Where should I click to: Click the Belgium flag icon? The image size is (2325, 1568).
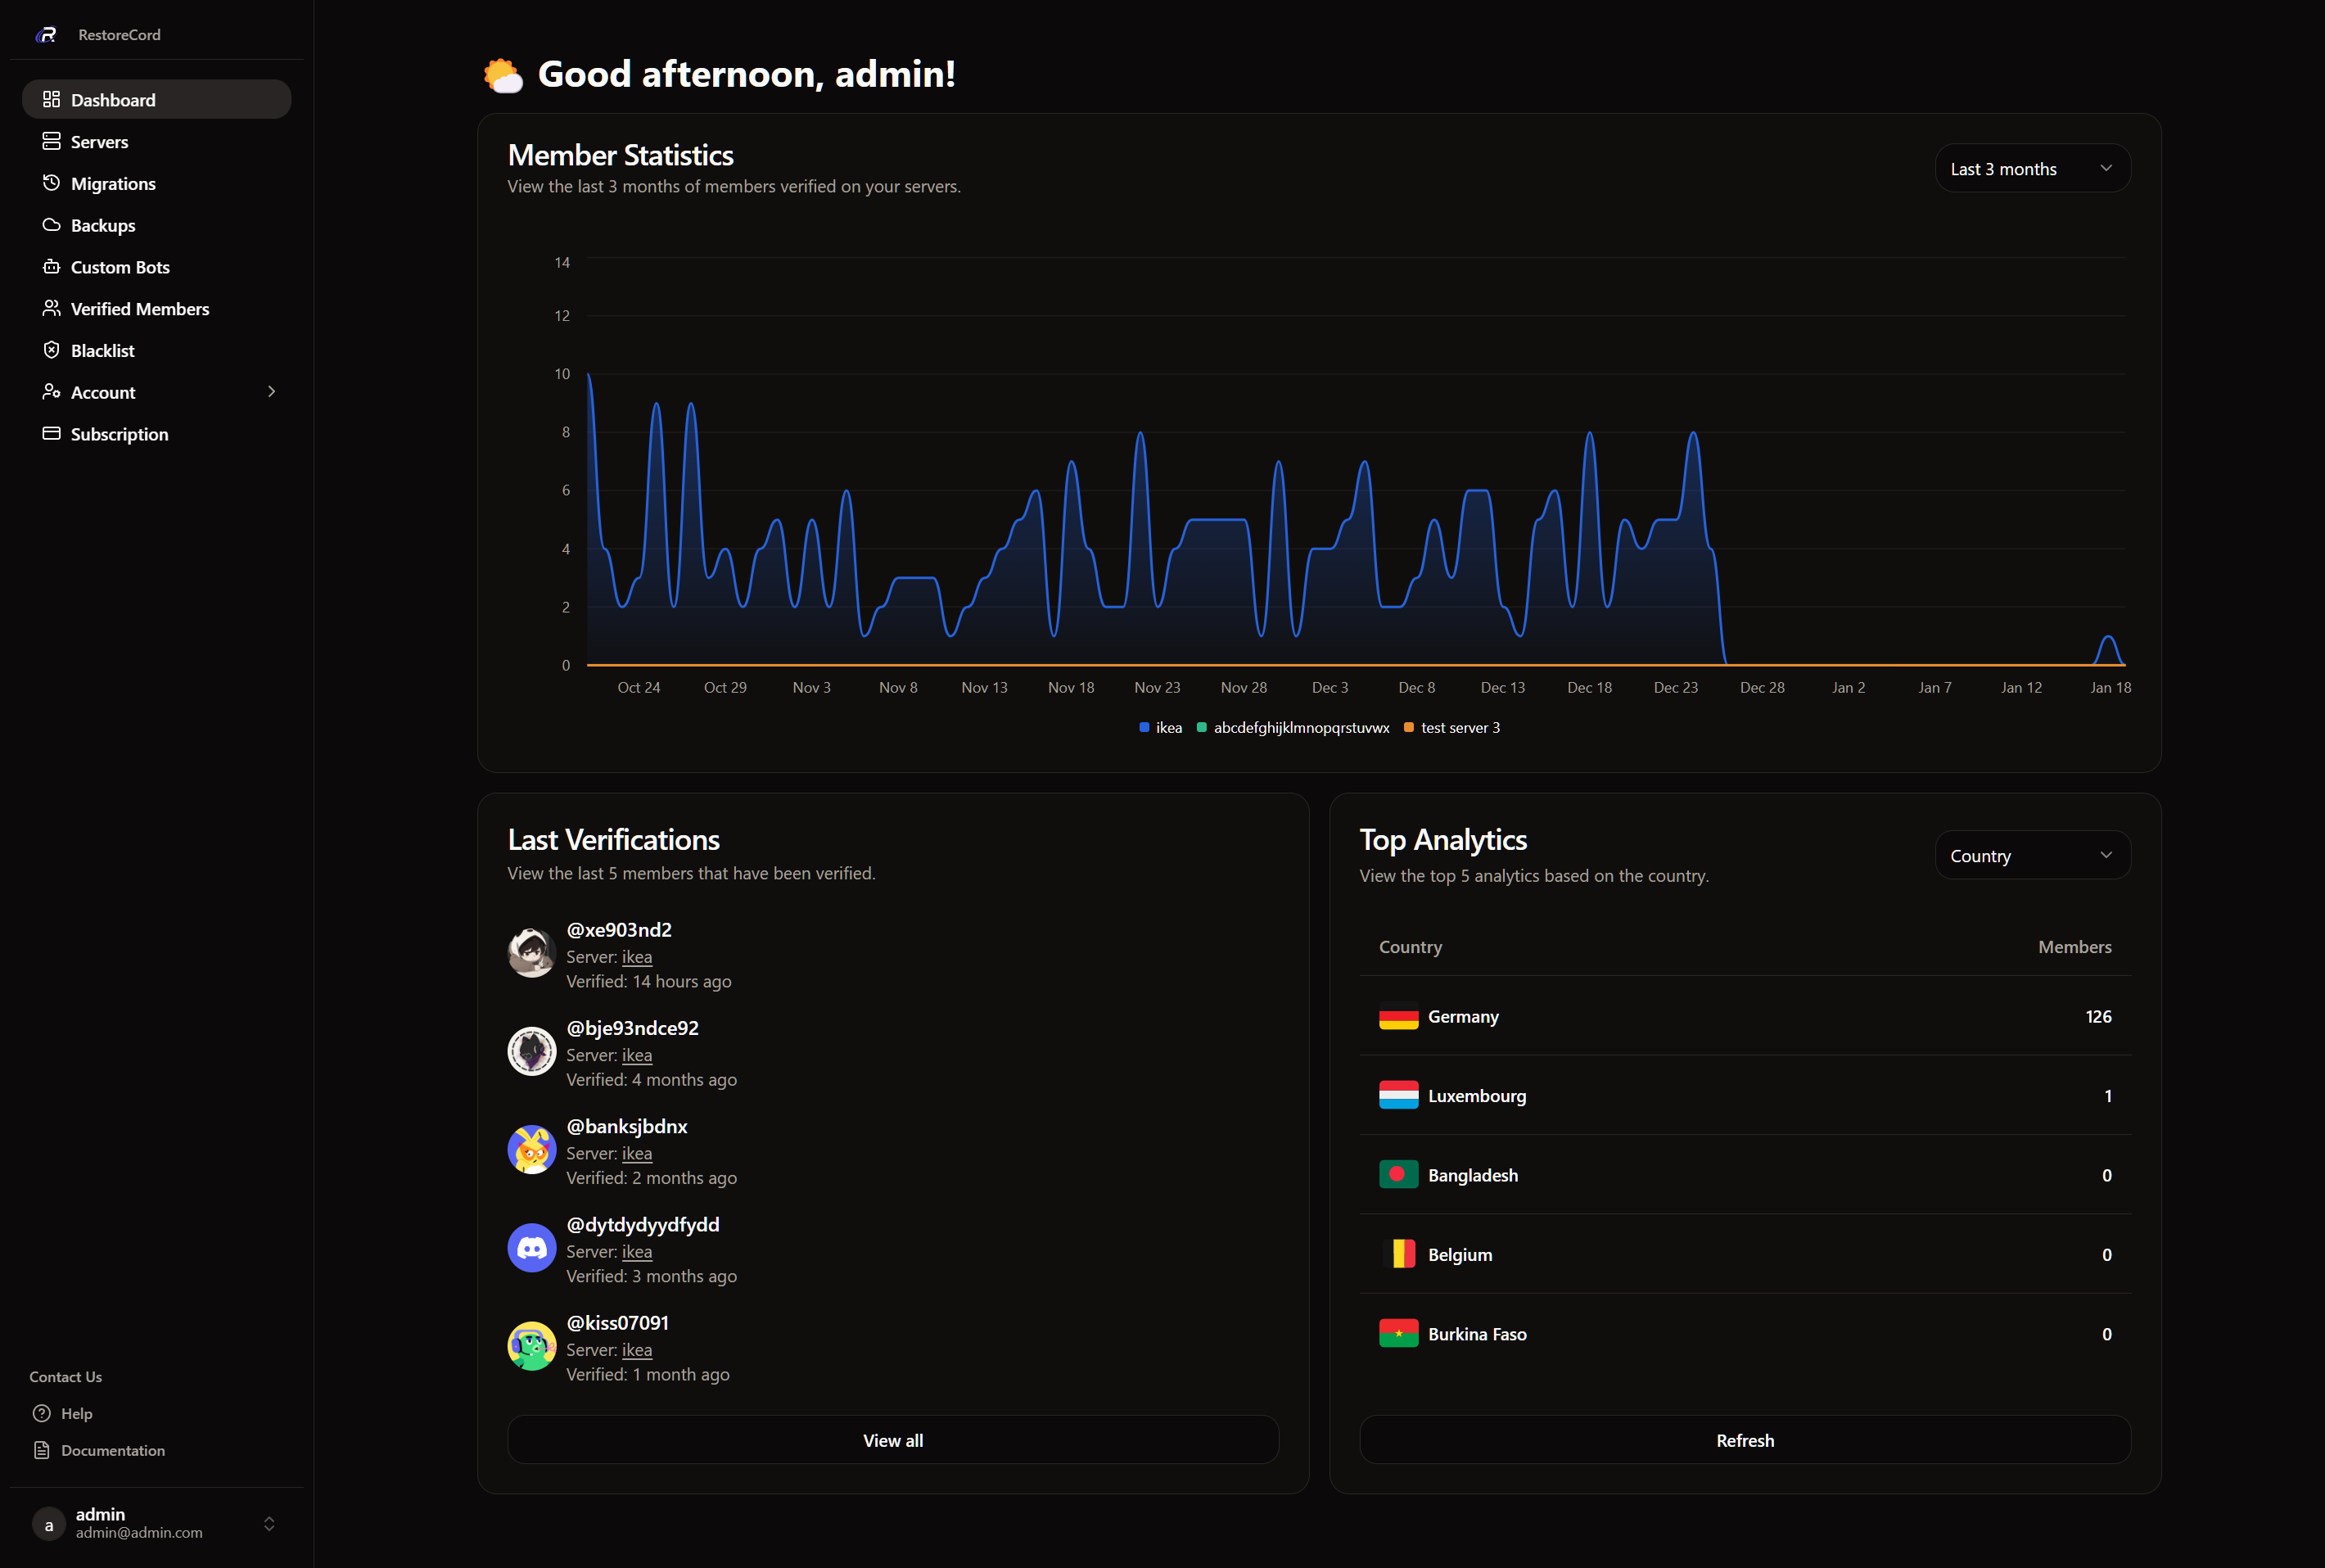1398,1254
